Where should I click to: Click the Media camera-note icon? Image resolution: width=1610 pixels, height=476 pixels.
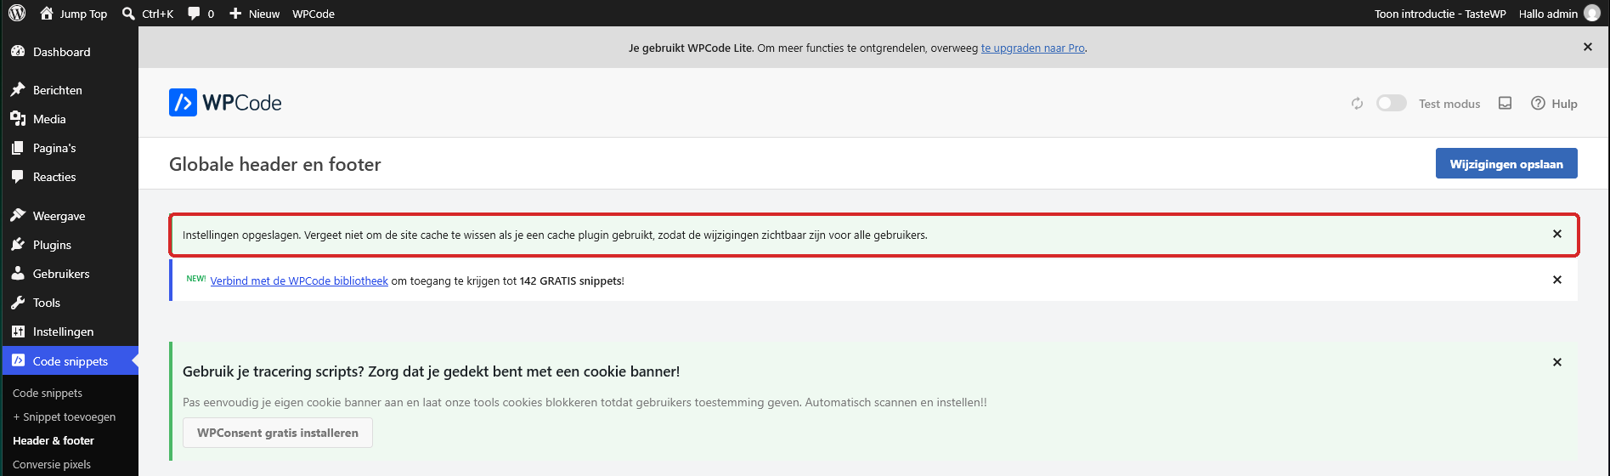[x=18, y=119]
